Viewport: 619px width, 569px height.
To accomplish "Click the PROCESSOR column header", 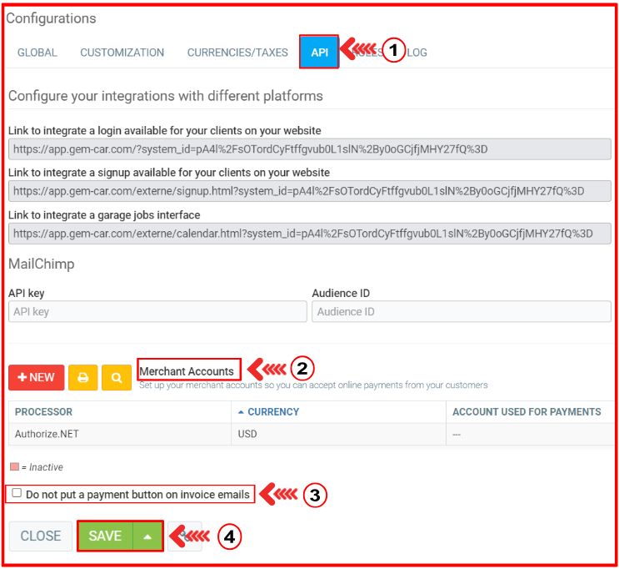I will (43, 412).
